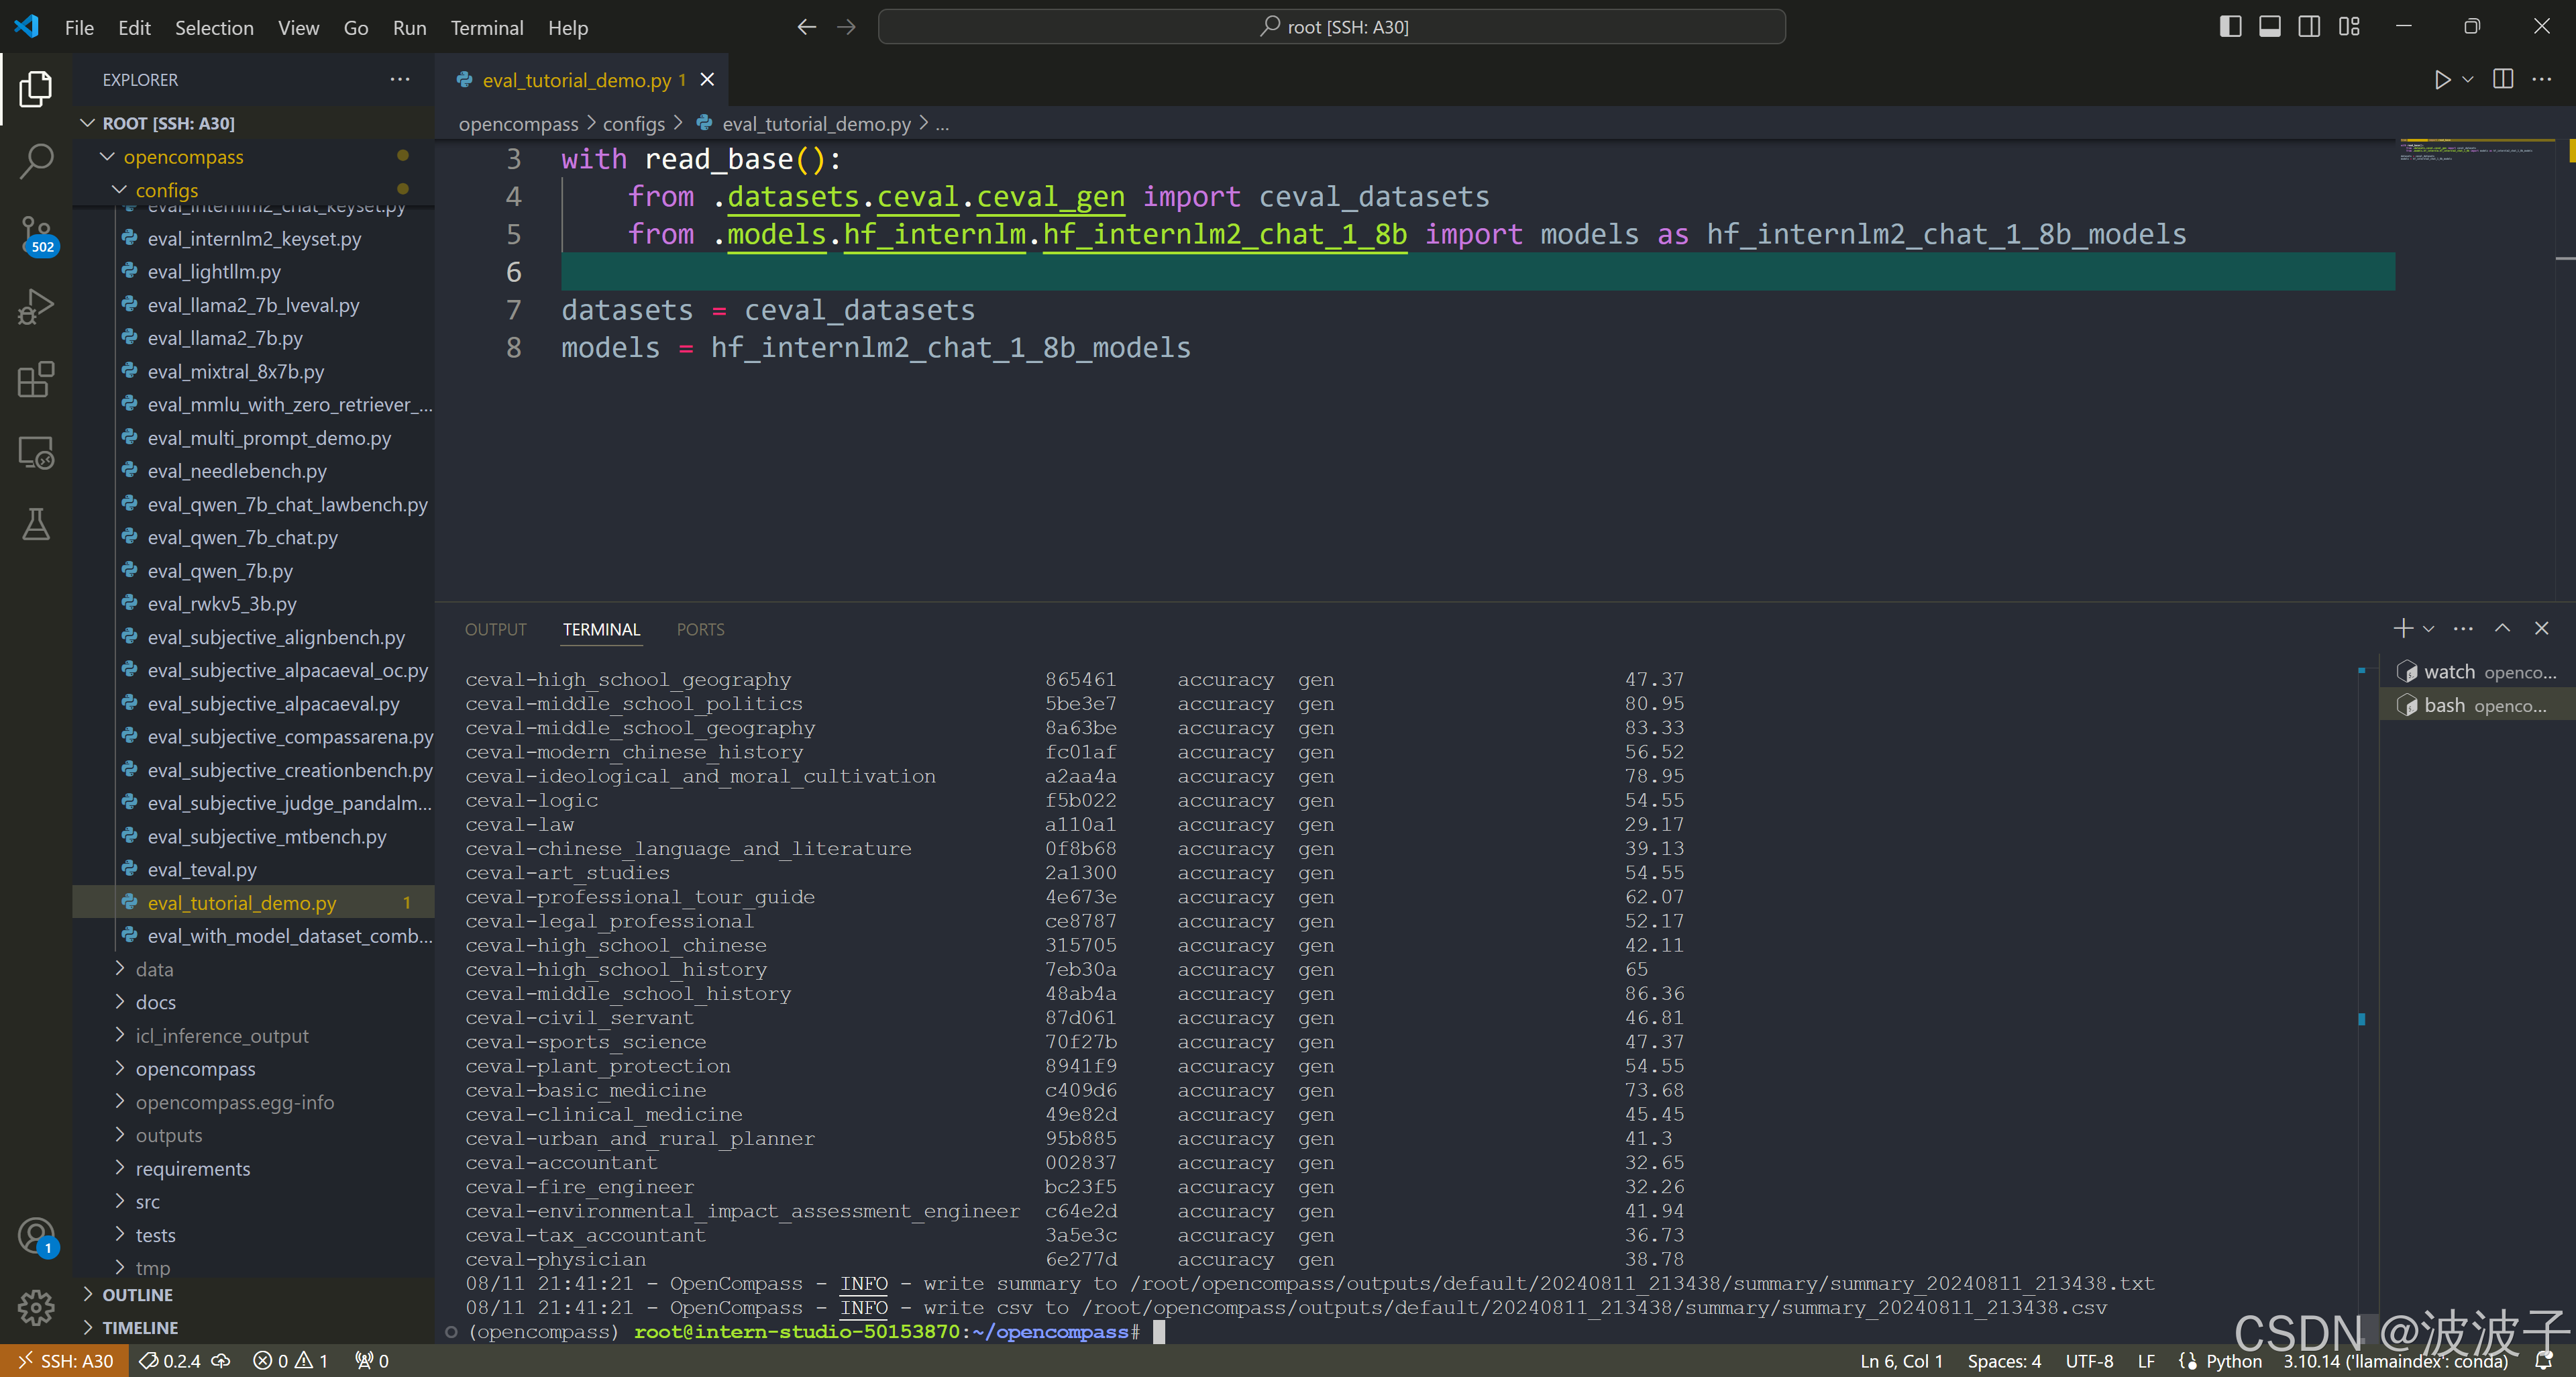Toggle the primary side bar visibility
2576x1377 pixels.
coord(2230,27)
